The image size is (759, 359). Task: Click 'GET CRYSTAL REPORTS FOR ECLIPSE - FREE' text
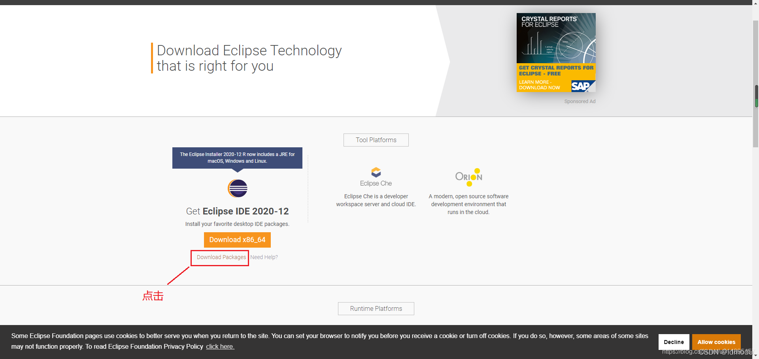point(556,71)
